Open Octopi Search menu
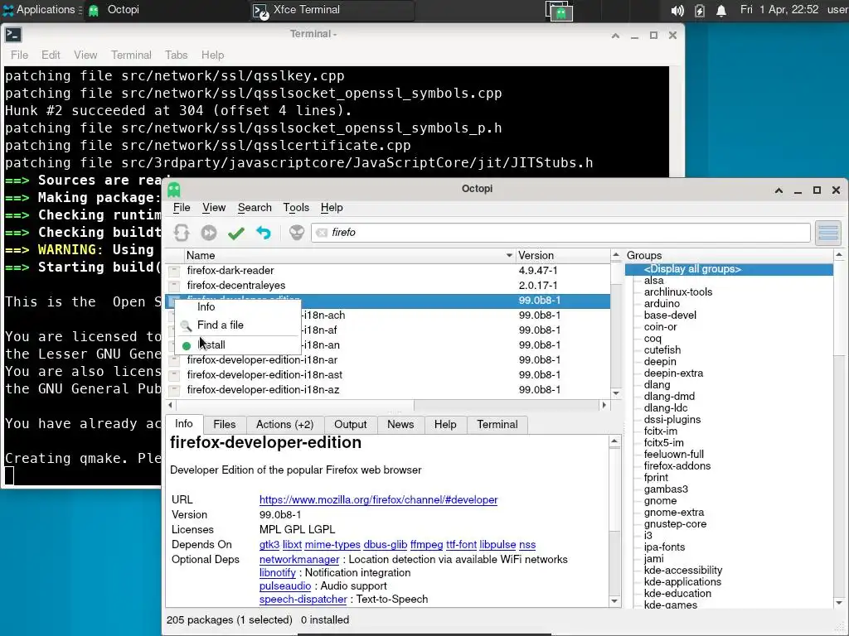Viewport: 849px width, 636px height. 255,208
